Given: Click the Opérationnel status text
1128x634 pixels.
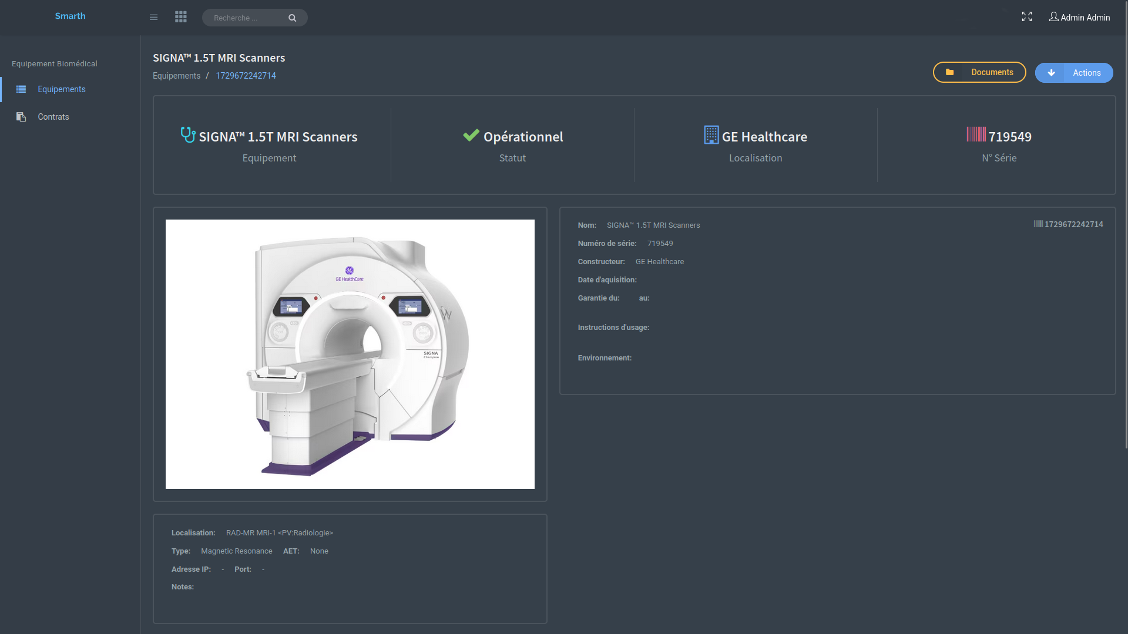Looking at the screenshot, I should [x=523, y=137].
